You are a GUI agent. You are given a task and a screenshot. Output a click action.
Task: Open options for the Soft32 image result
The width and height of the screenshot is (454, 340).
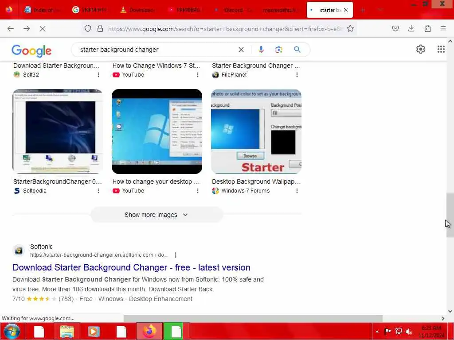(x=98, y=75)
